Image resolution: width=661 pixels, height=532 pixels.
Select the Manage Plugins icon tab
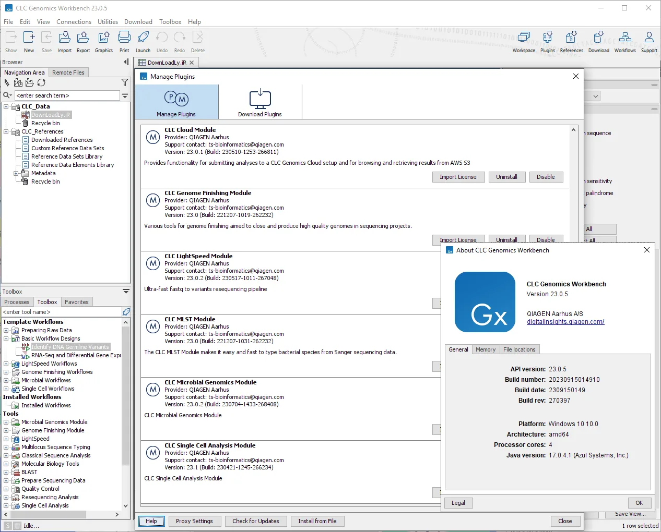[x=176, y=102]
